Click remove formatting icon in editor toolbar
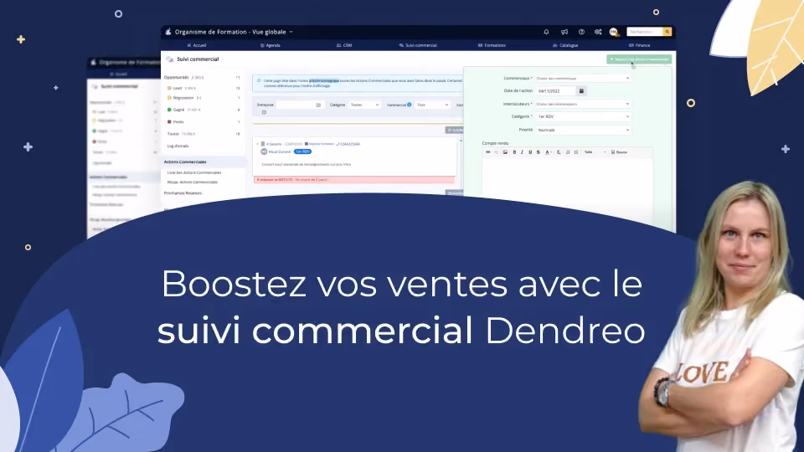This screenshot has height=452, width=804. [559, 152]
